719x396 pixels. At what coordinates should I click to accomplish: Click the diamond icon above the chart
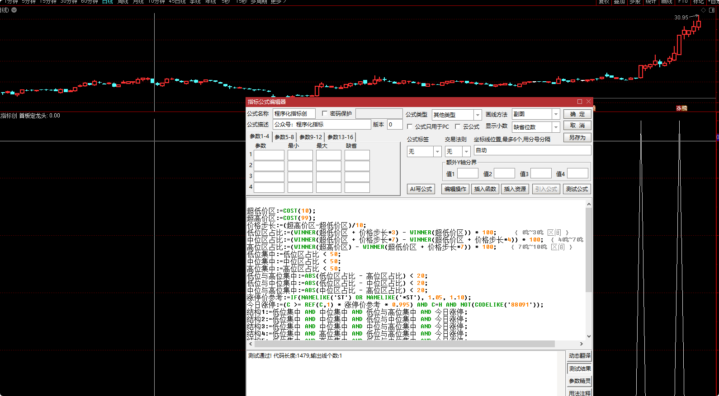point(703,10)
